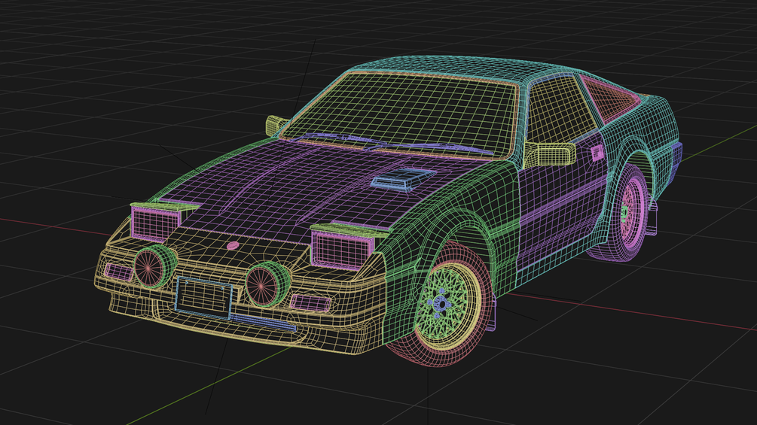
Task: Select the door handle on the door
Action: click(x=597, y=153)
